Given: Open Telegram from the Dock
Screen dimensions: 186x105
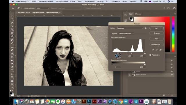Looking at the screenshot, I should 126,101.
